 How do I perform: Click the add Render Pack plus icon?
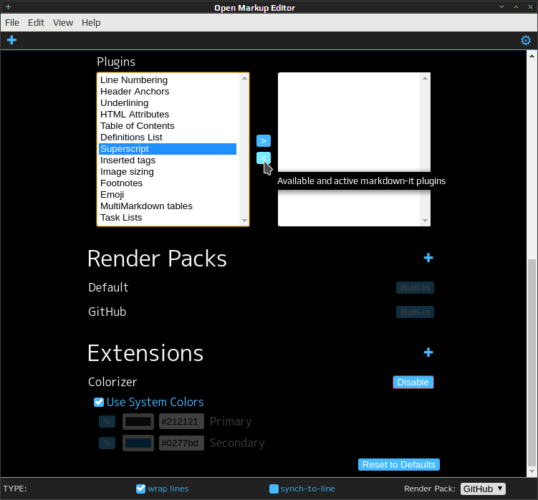click(428, 258)
